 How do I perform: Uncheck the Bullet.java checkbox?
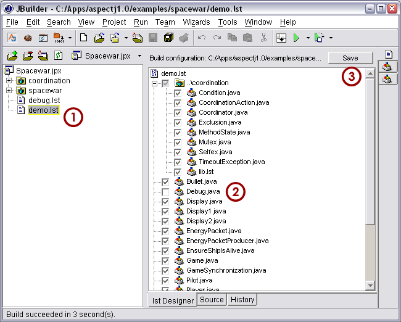[x=165, y=182]
